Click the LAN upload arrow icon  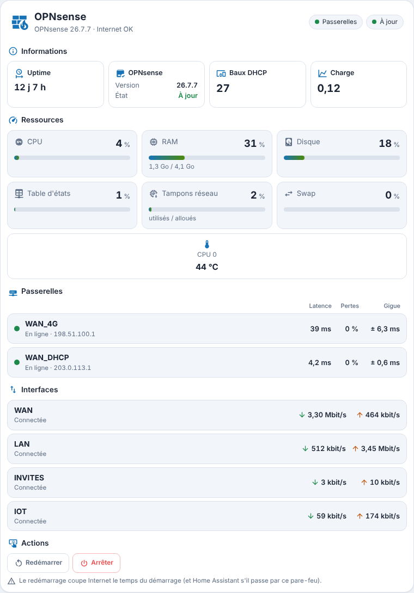[x=355, y=448]
